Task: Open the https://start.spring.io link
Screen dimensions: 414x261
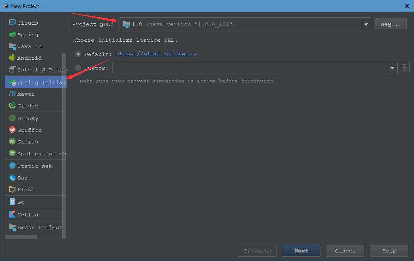Action: (x=156, y=54)
